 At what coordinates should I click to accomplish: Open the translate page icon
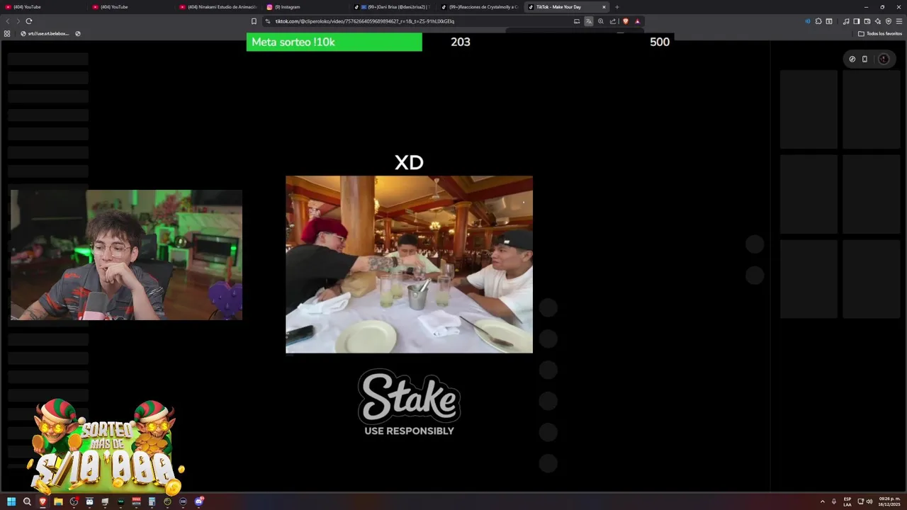tap(588, 21)
